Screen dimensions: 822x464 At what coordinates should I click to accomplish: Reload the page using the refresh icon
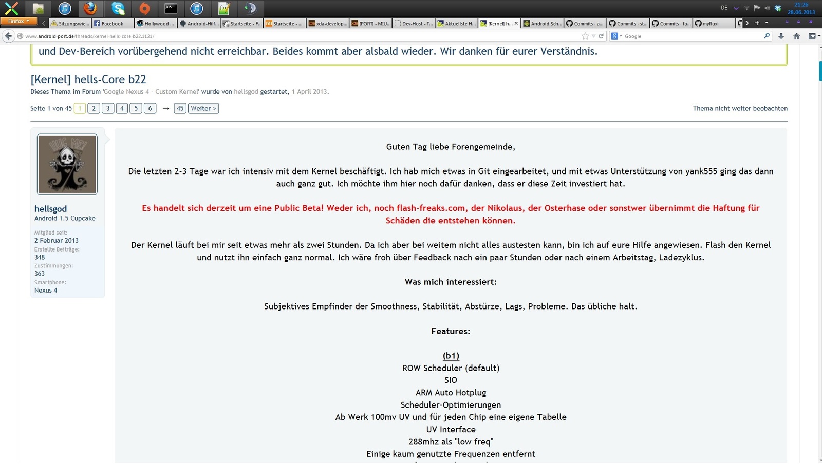(x=601, y=36)
